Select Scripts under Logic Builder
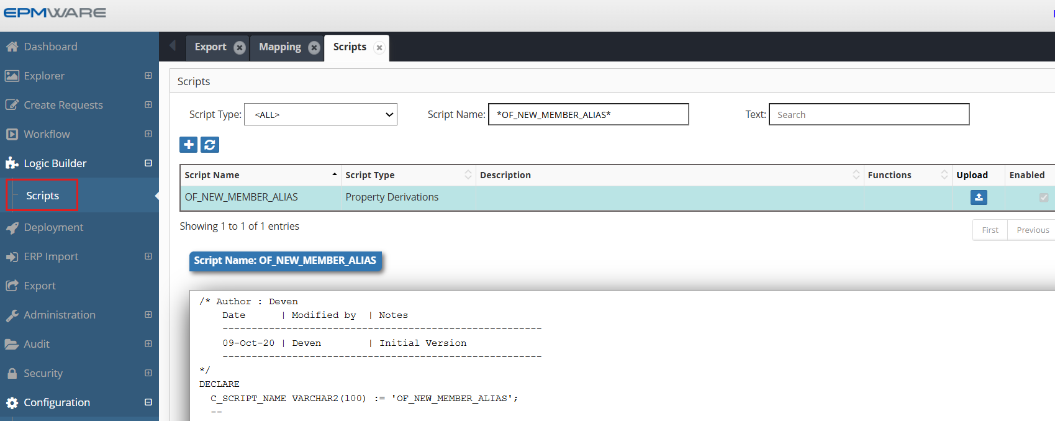This screenshot has height=421, width=1055. tap(42, 196)
